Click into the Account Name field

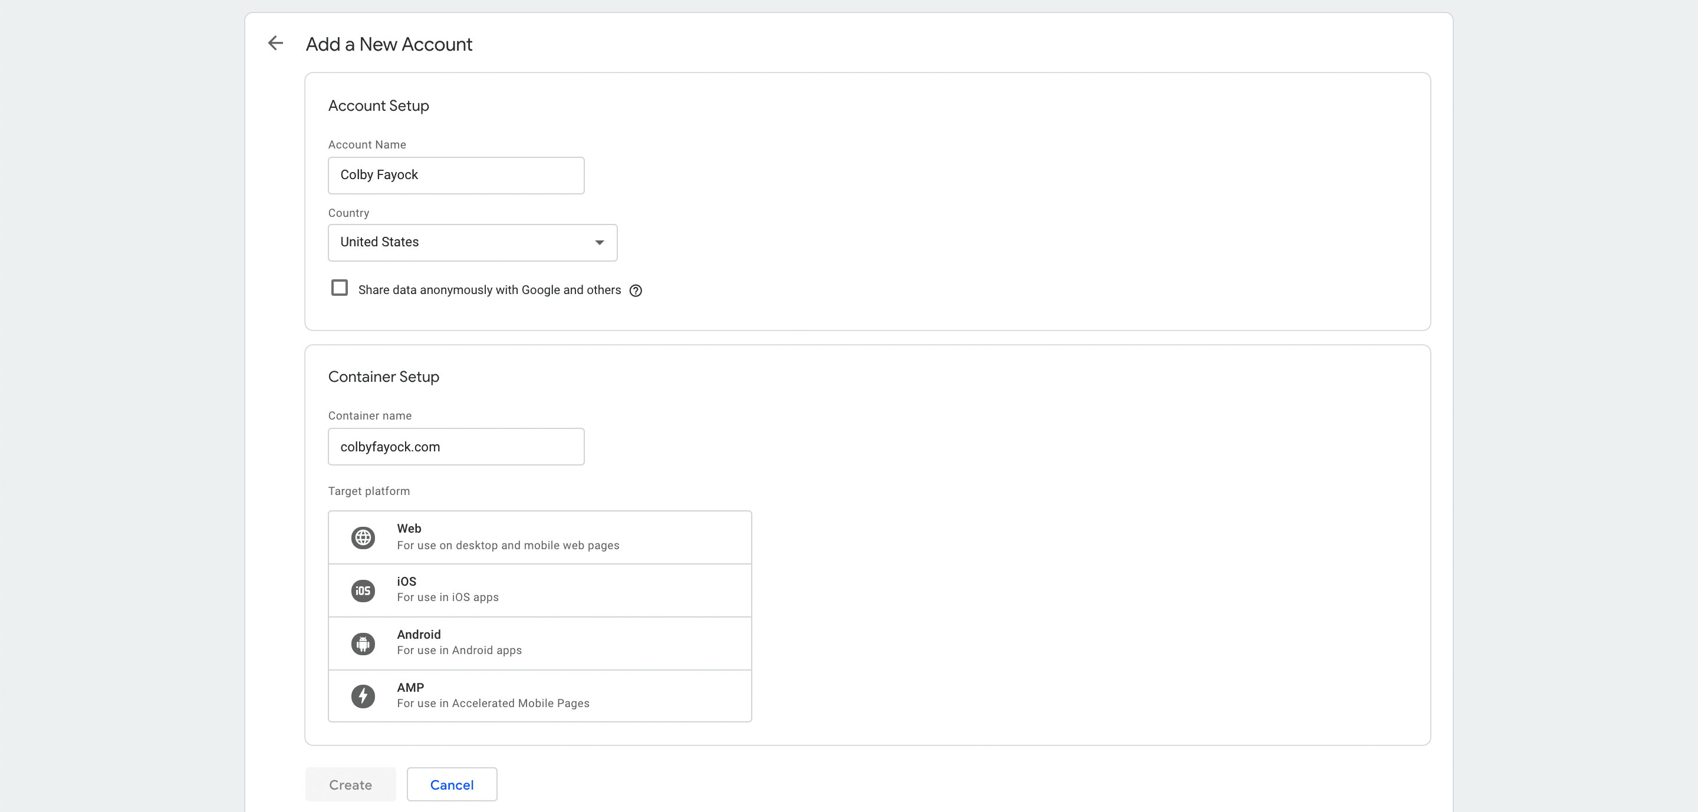pos(456,175)
